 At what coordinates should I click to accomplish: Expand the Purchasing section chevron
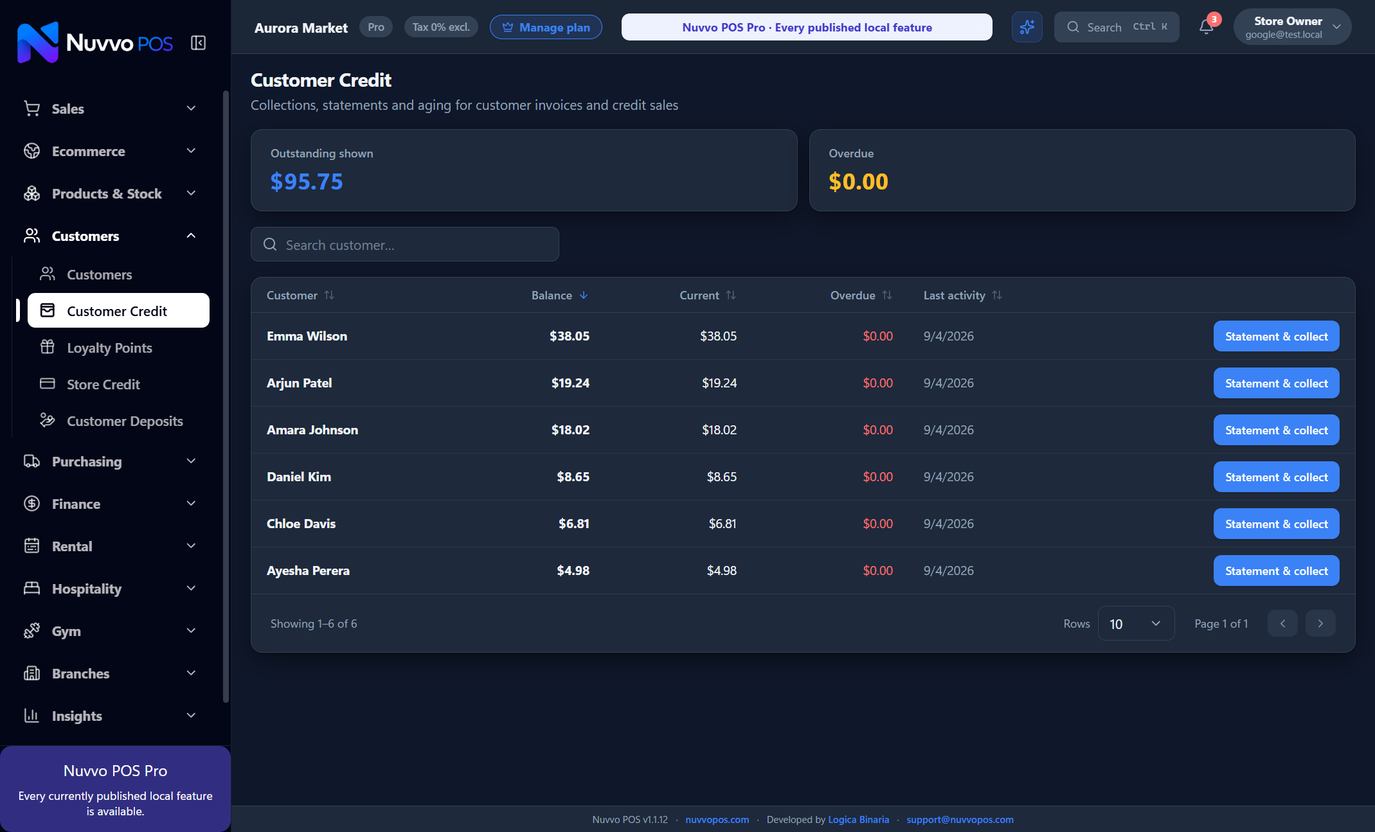tap(191, 461)
